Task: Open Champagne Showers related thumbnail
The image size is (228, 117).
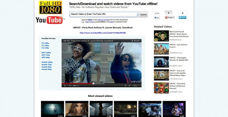Action: click(x=161, y=62)
